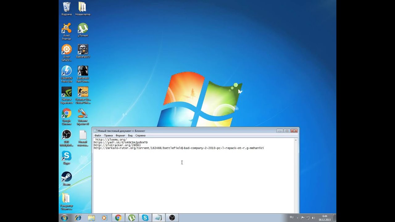Select the Avast SafeZone desktop shortcut
This screenshot has width=395, height=222.
(x=66, y=53)
